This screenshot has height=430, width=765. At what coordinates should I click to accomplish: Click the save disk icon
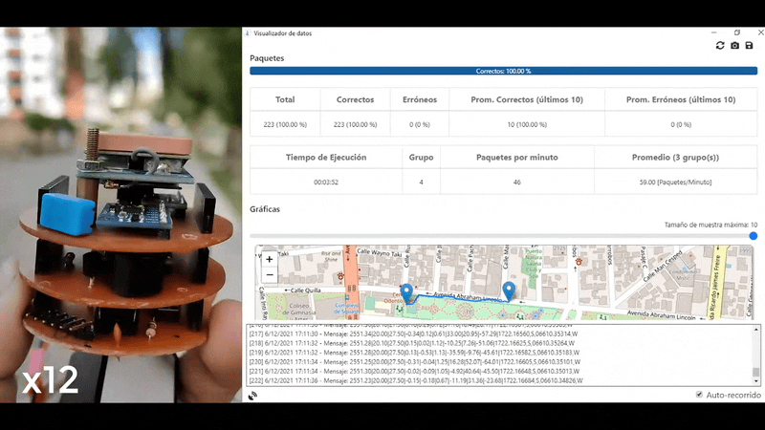(749, 45)
